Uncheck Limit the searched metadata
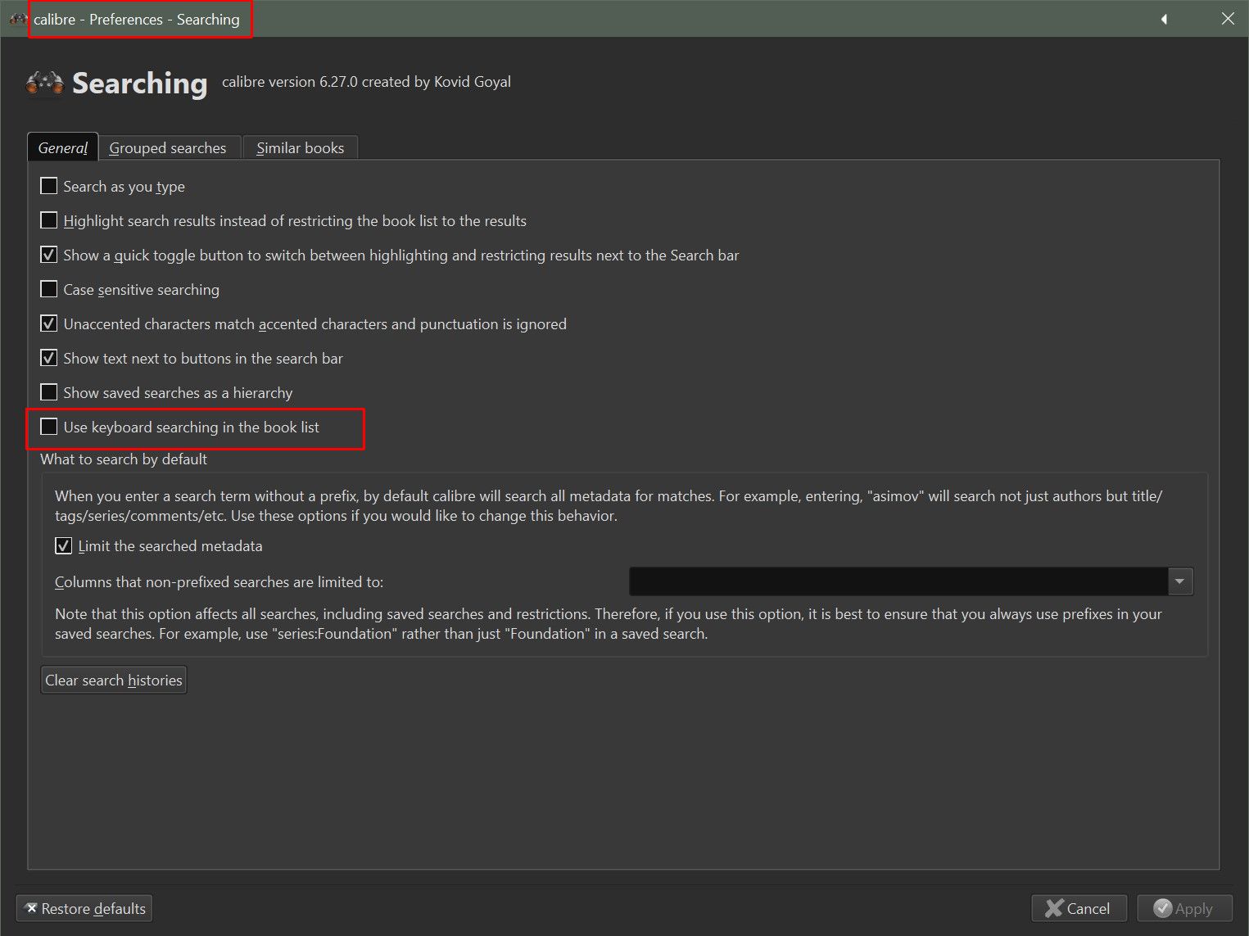The height and width of the screenshot is (936, 1249). 64,546
